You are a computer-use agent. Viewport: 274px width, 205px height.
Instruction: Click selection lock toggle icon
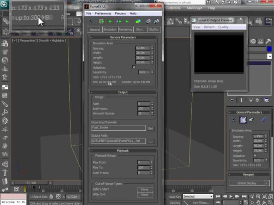(x=51, y=196)
